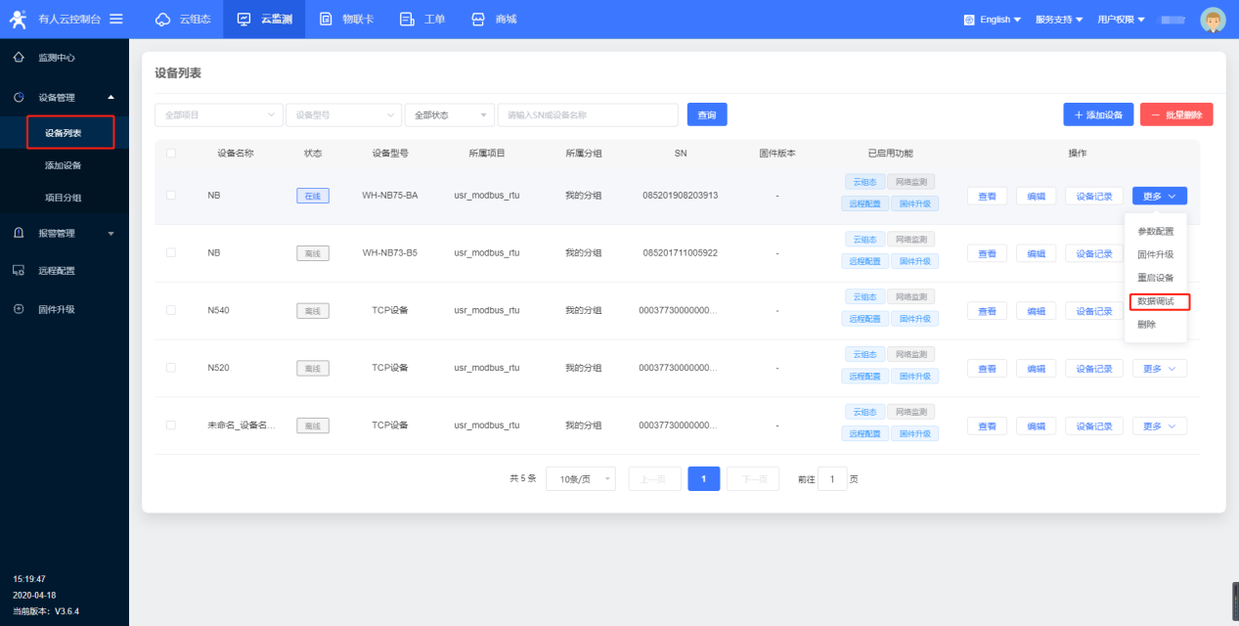Open the 全部项目 filter dropdown
The height and width of the screenshot is (626, 1239).
point(219,114)
